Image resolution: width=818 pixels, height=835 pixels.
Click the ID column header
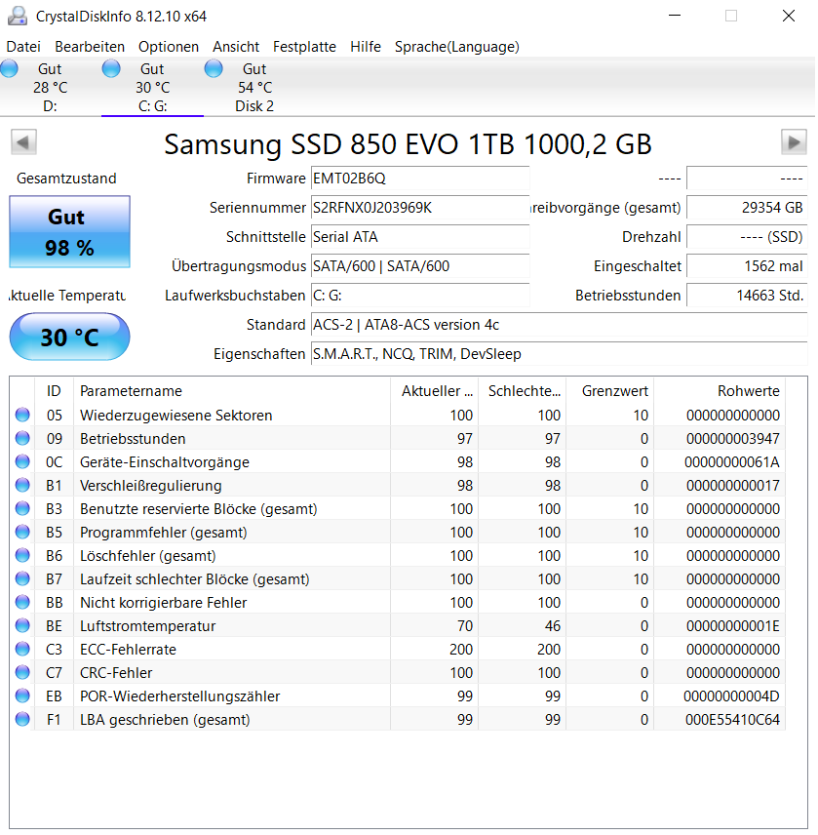click(x=54, y=391)
